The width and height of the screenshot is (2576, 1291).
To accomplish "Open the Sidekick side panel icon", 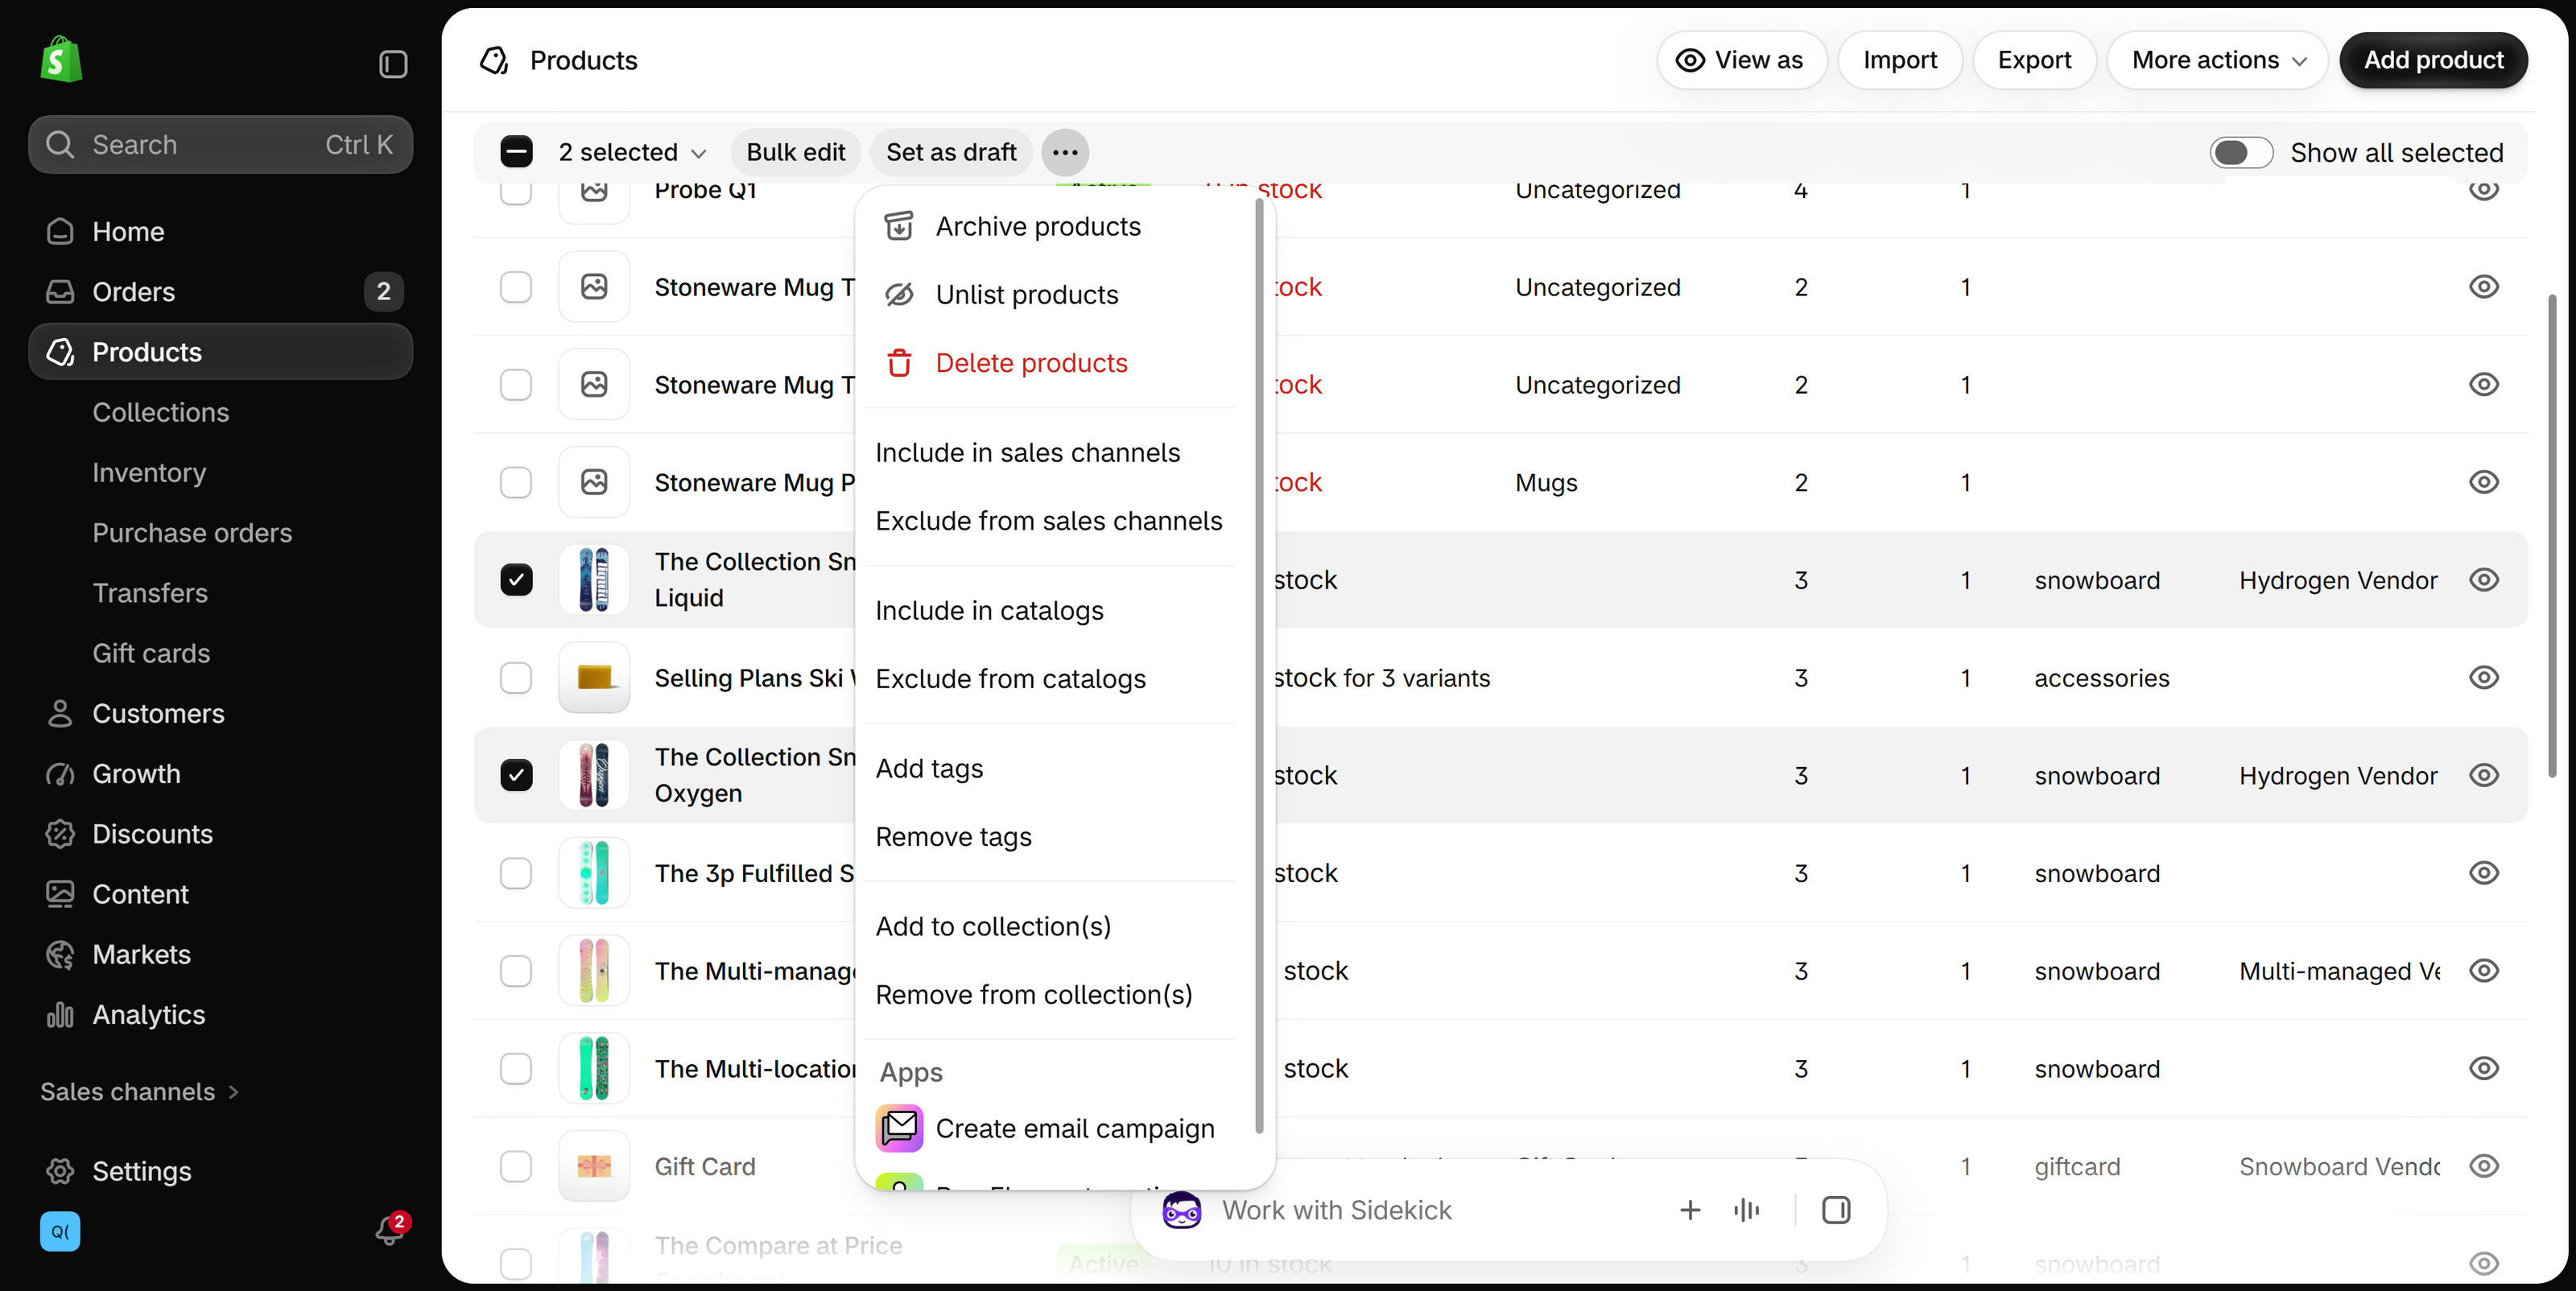I will (1836, 1210).
